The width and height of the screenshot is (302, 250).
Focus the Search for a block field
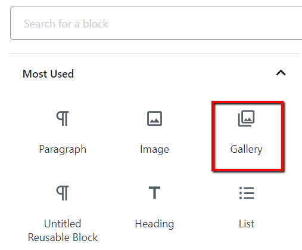(156, 23)
